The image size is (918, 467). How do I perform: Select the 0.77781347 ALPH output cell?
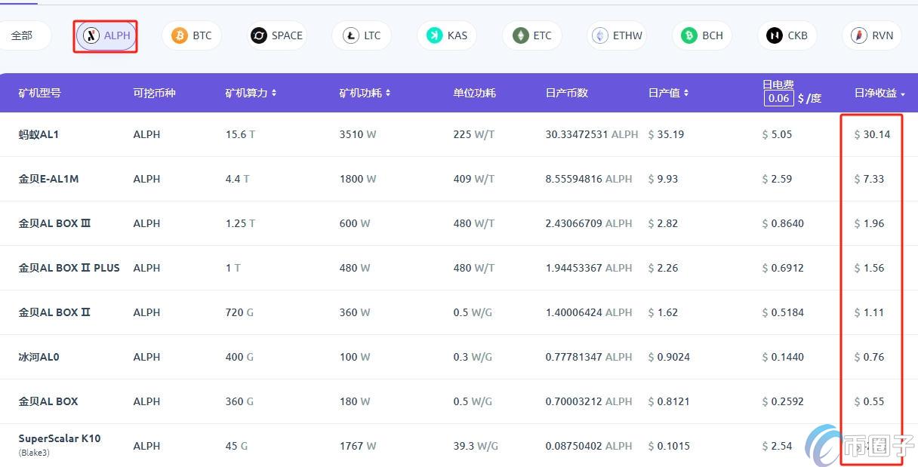pos(589,357)
